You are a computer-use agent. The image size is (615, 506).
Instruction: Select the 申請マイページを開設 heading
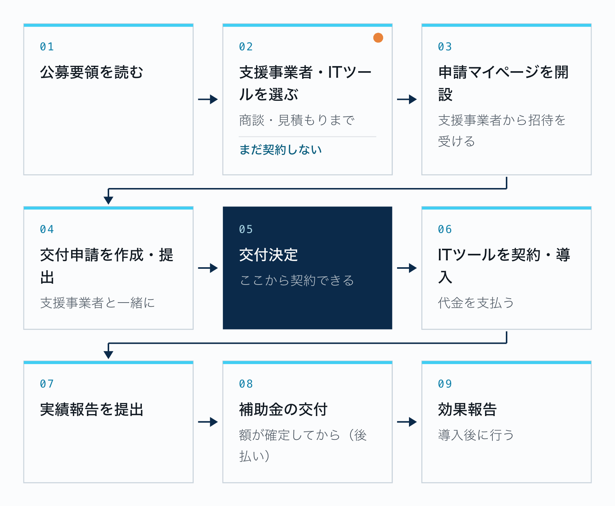(x=503, y=83)
